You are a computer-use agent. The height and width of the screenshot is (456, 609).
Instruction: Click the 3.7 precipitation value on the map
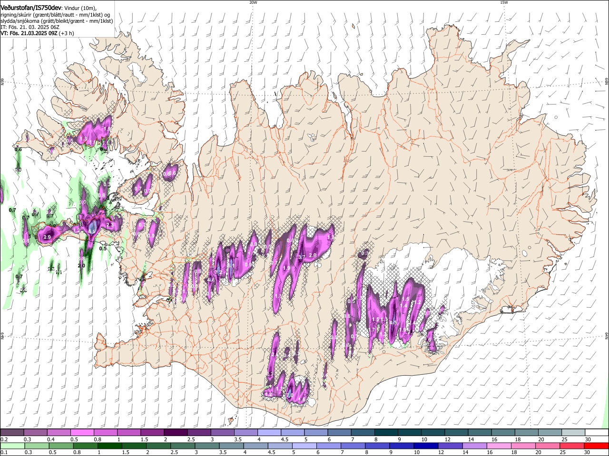click(302, 257)
